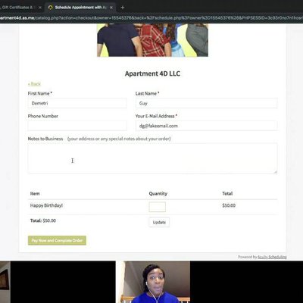The image size is (303, 303).
Task: Click the Schedule Appointment tab favicon
Action: point(50,8)
